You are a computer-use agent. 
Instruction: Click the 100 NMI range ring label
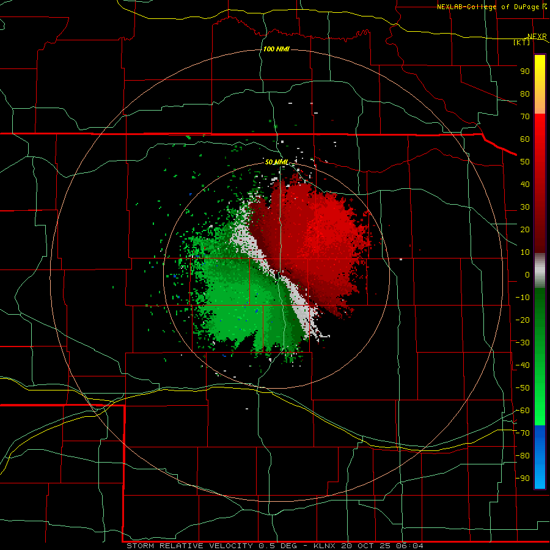[x=276, y=49]
